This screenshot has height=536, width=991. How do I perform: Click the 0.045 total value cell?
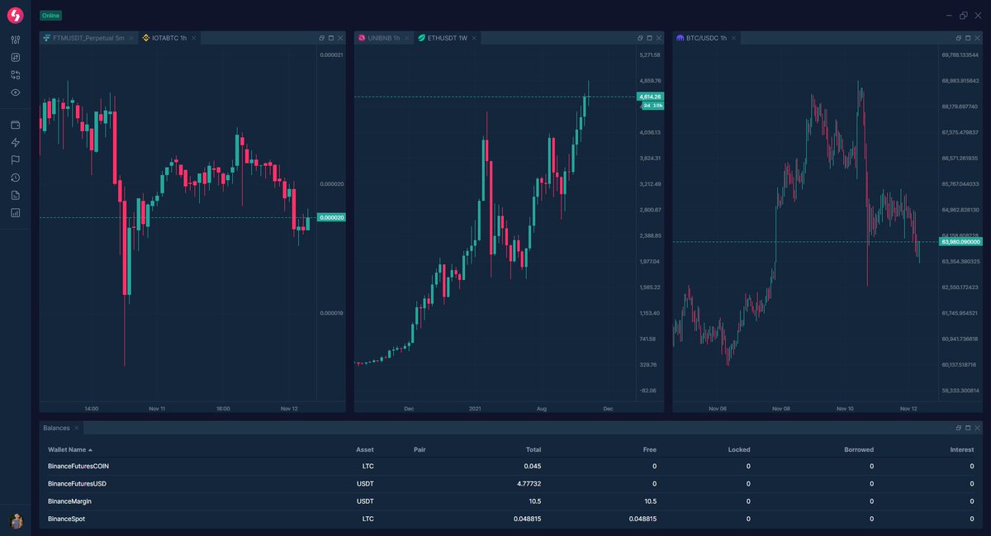533,466
